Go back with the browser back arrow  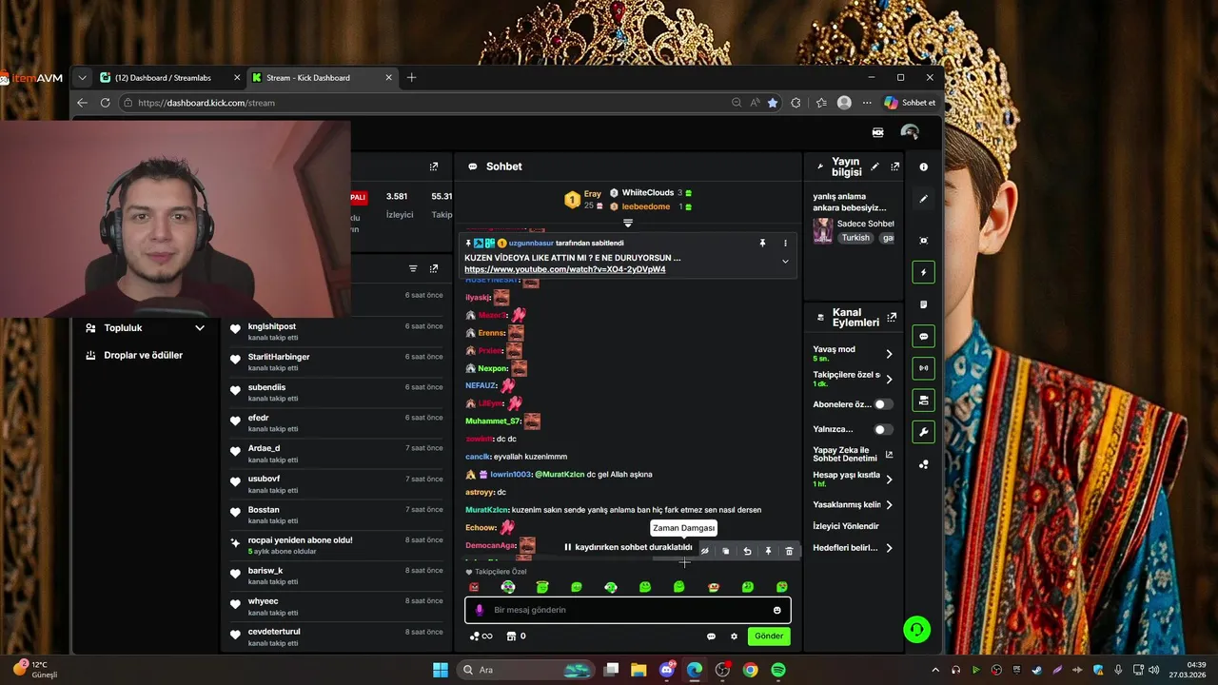coord(82,103)
